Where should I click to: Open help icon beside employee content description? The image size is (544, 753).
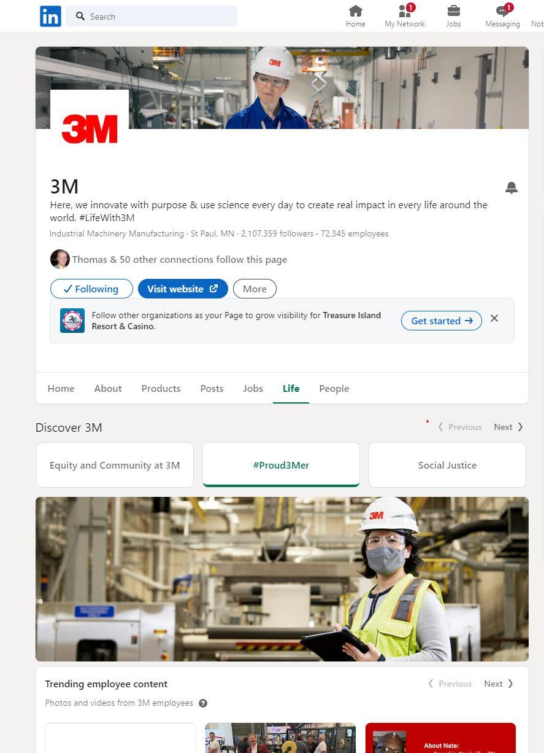click(x=203, y=703)
